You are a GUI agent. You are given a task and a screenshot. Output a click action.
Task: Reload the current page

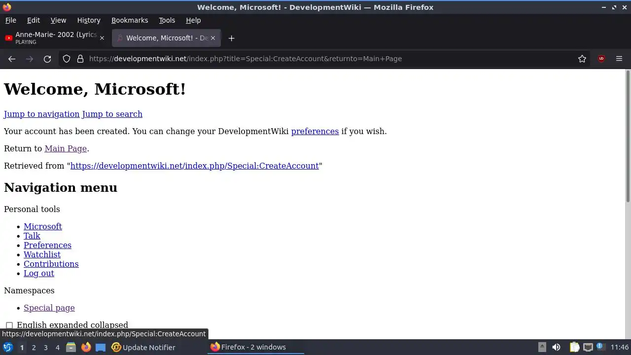pos(47,59)
